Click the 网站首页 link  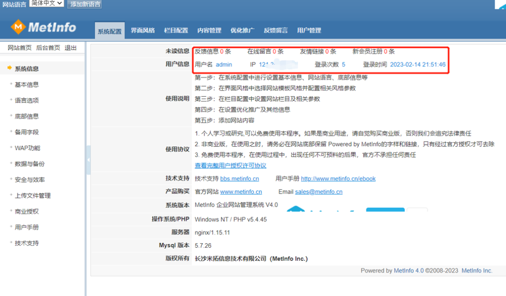[20, 48]
